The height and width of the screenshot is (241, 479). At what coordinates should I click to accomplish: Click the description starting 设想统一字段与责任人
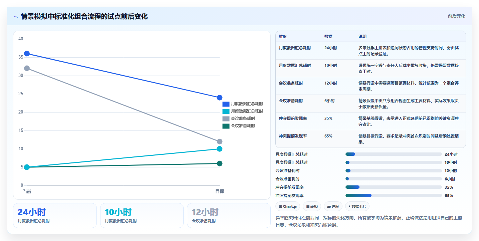(x=409, y=69)
